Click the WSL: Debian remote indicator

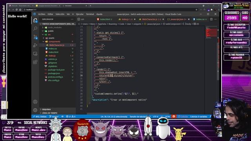[40, 117]
